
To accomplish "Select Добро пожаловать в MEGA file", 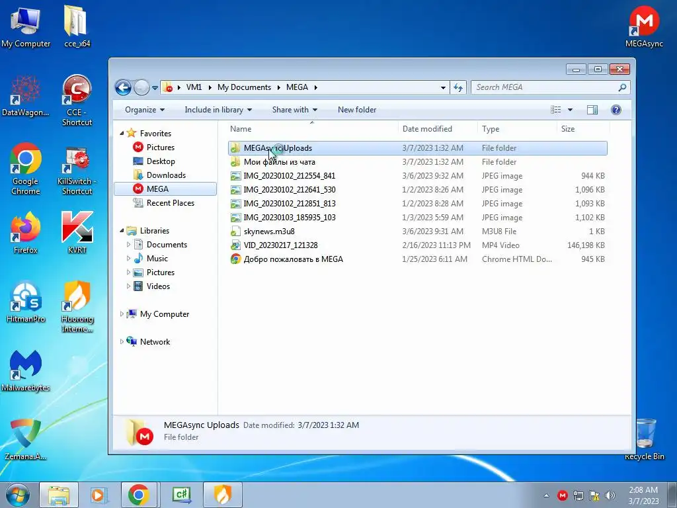I will click(x=418, y=259).
